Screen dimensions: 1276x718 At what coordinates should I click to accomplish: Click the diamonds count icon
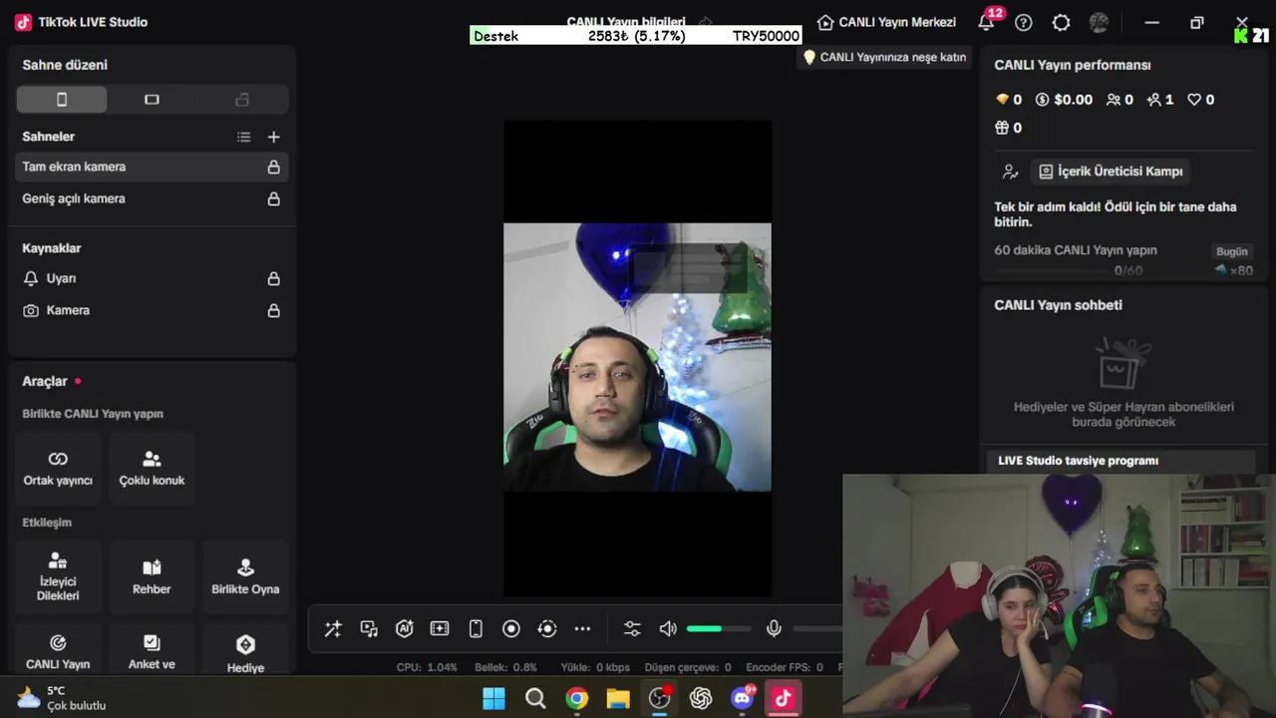pyautogui.click(x=1003, y=100)
